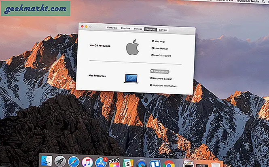269x167 pixels.
Task: Launch Launchpad rocket icon in Dock
Action: tap(60, 161)
